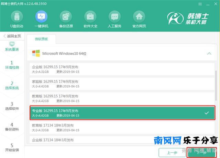The width and height of the screenshot is (220, 158).
Task: Open the U盘启动 tool
Action: click(17, 19)
